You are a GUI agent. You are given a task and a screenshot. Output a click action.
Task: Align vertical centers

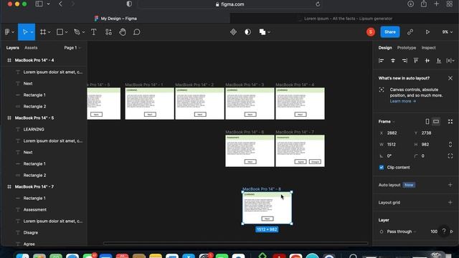point(427,60)
